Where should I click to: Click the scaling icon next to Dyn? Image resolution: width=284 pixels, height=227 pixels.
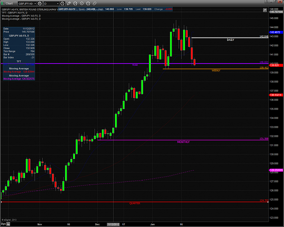point(8,224)
